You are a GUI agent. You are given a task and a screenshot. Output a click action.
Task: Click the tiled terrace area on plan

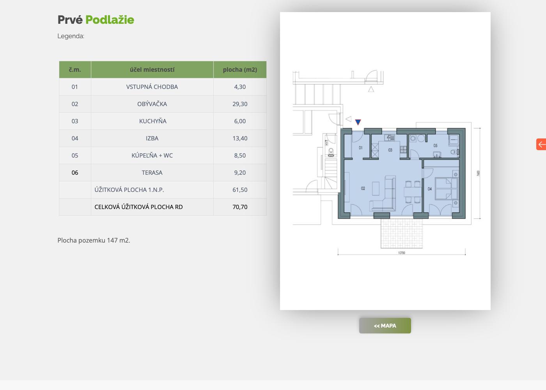point(402,233)
